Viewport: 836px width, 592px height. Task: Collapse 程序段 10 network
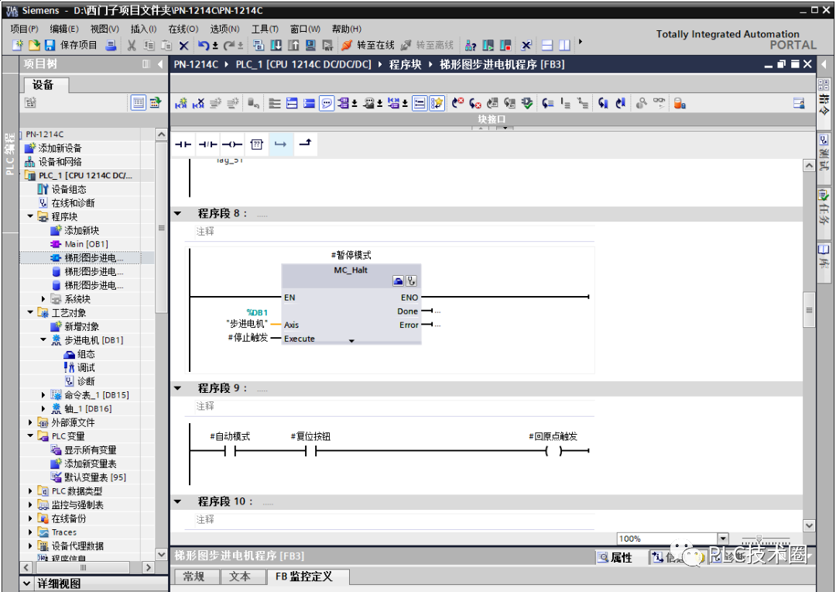[178, 501]
